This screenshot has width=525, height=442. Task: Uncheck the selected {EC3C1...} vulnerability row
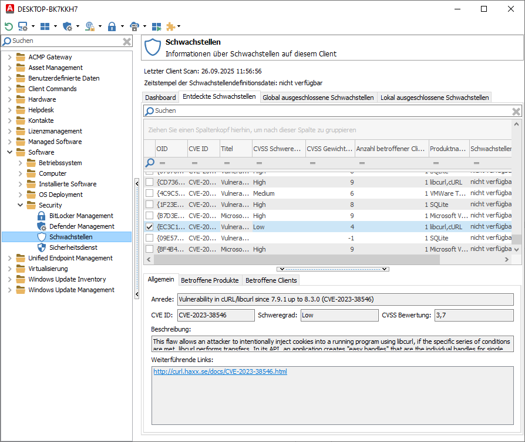coord(149,226)
